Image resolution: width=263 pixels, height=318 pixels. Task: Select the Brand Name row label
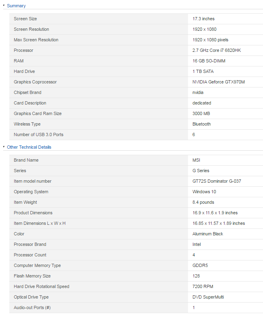click(26, 160)
